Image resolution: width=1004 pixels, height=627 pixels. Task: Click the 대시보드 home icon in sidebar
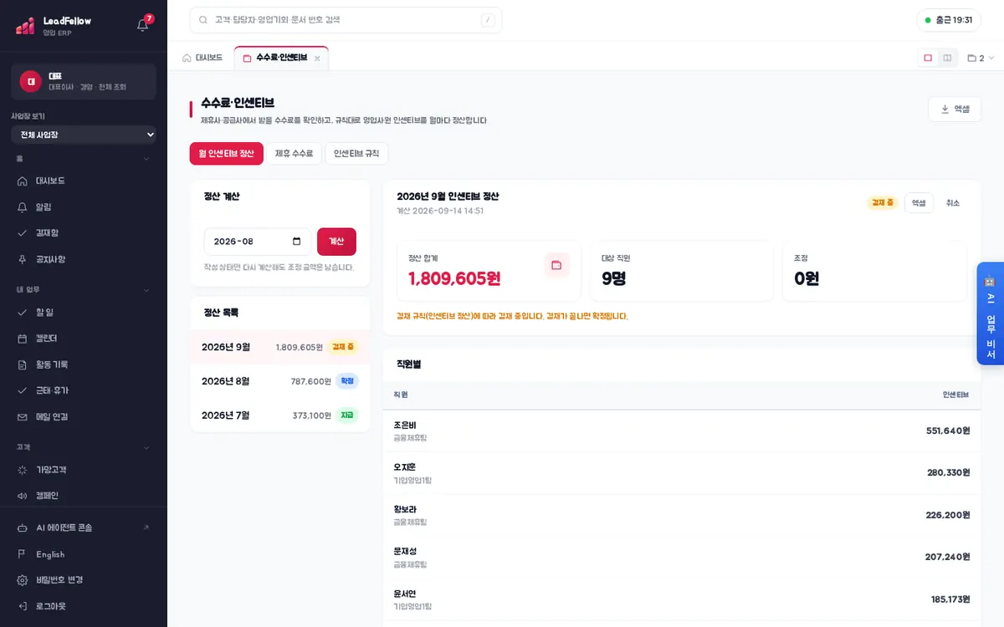23,181
